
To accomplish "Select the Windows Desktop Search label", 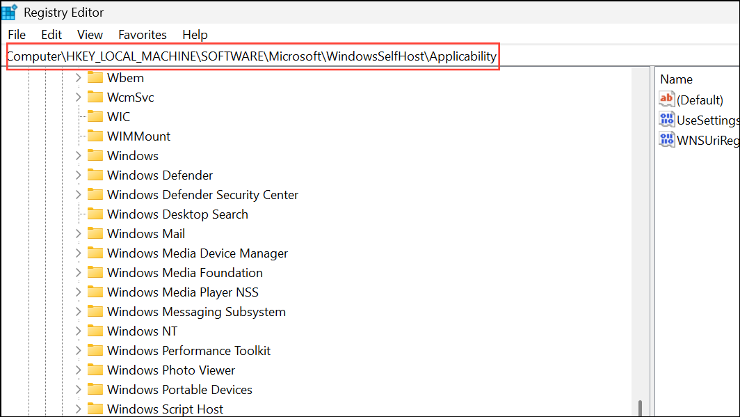I will 177,214.
